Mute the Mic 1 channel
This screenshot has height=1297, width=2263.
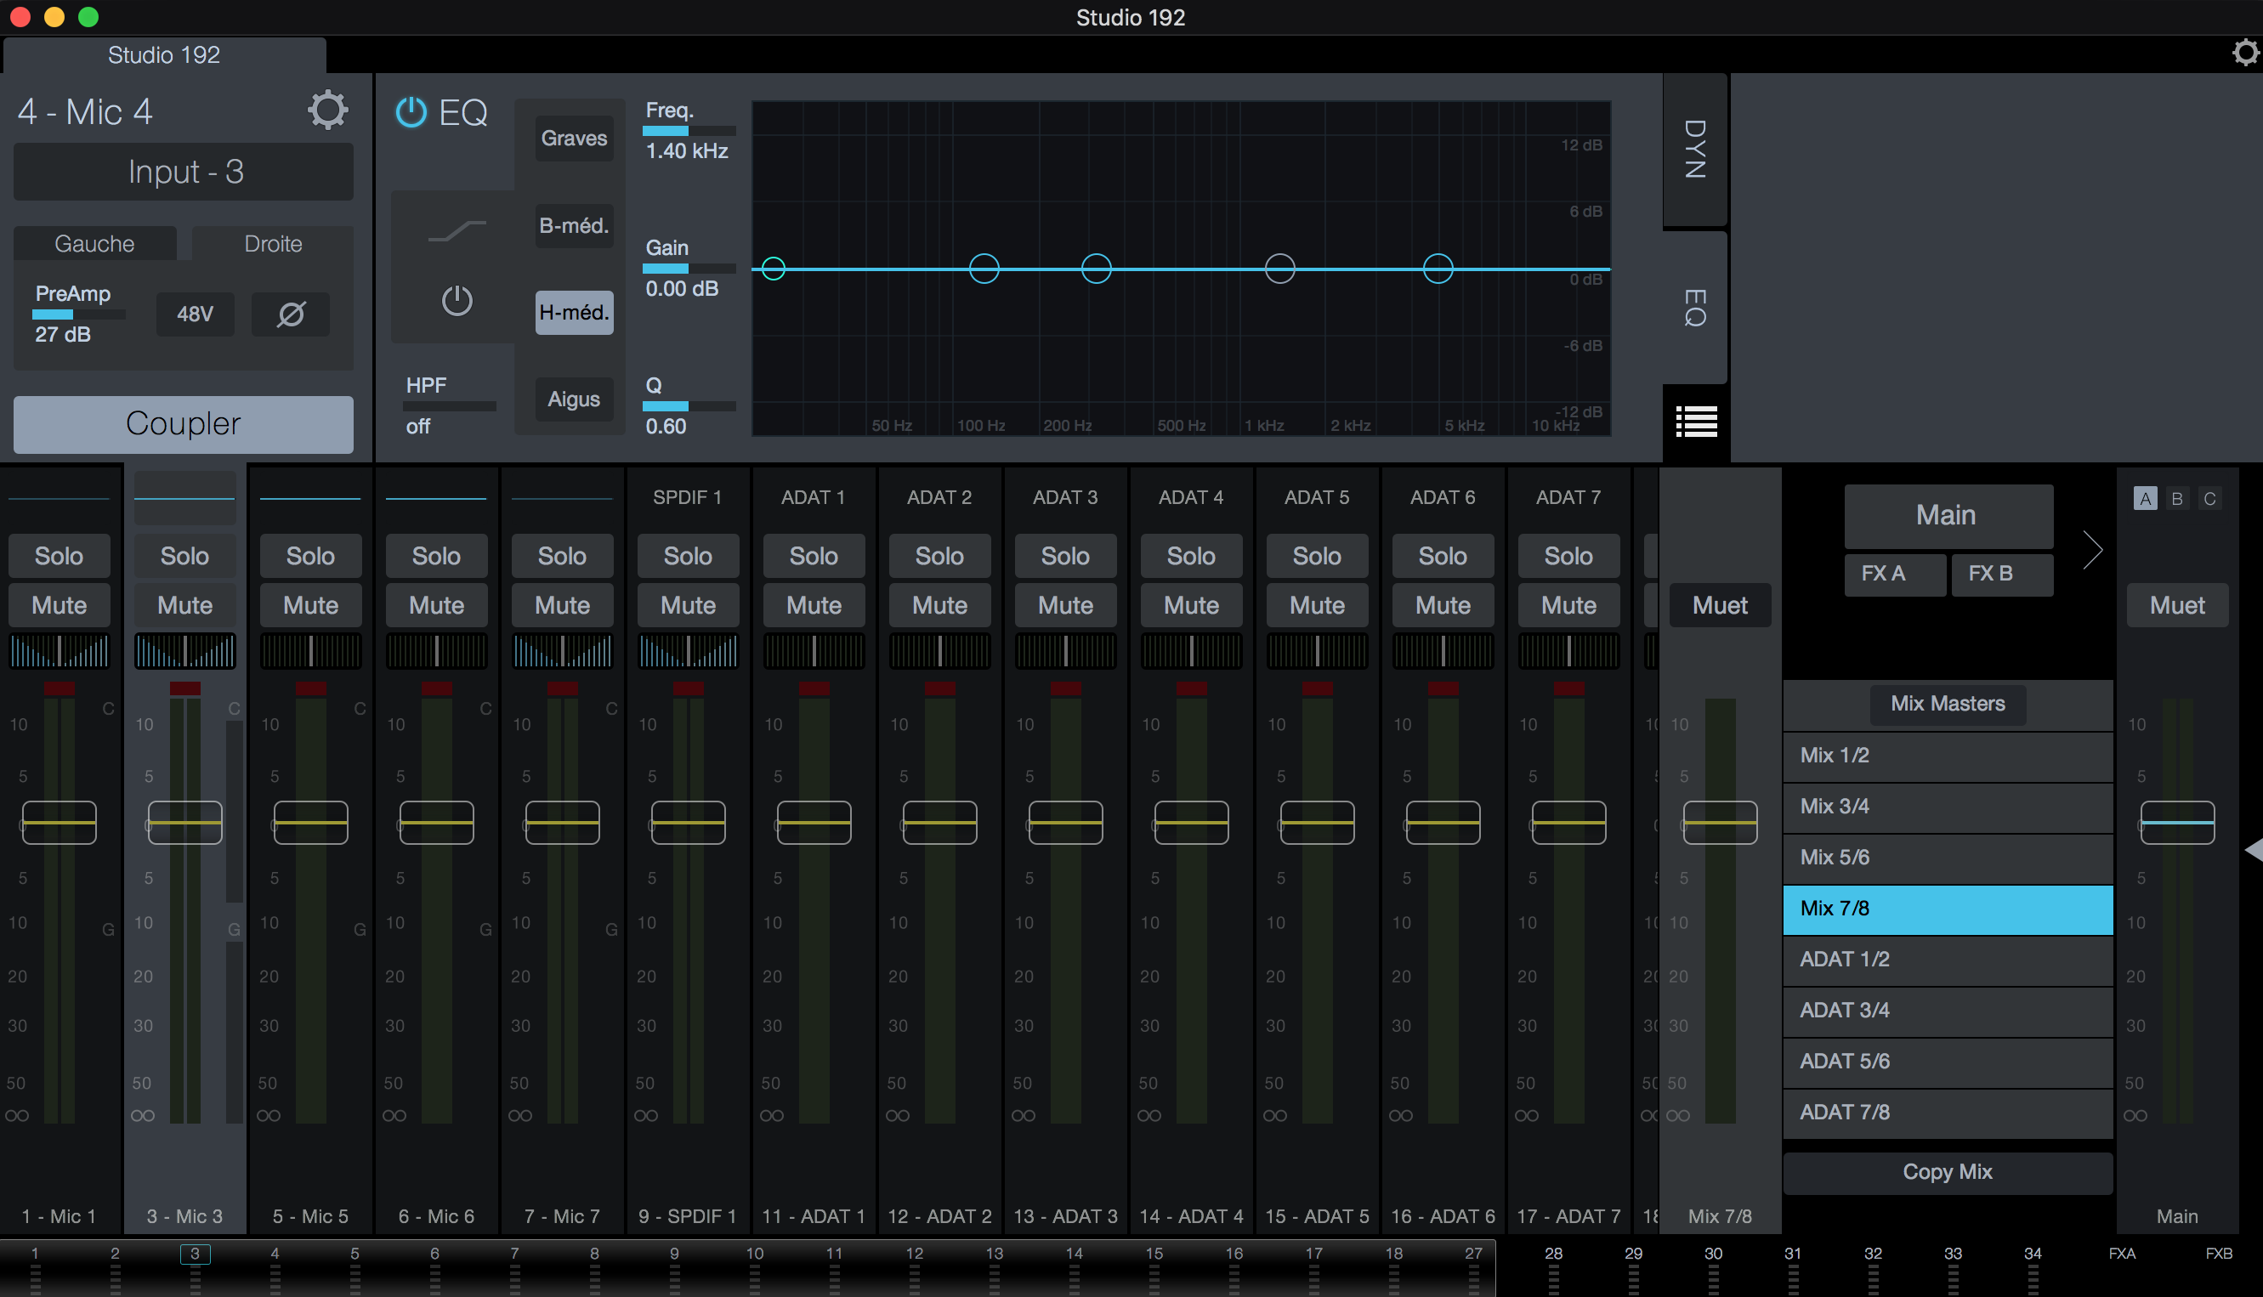(59, 605)
